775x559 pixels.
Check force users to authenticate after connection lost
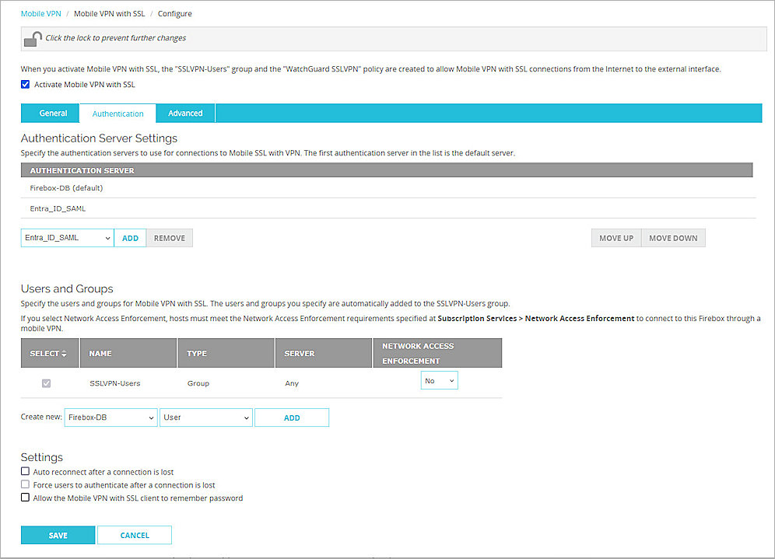[x=24, y=484]
